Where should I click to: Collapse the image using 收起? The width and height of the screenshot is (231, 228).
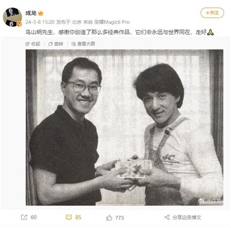pyautogui.click(x=33, y=44)
